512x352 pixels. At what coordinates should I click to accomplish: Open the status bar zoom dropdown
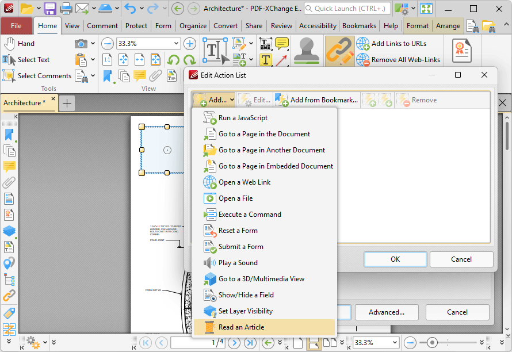[x=394, y=342]
